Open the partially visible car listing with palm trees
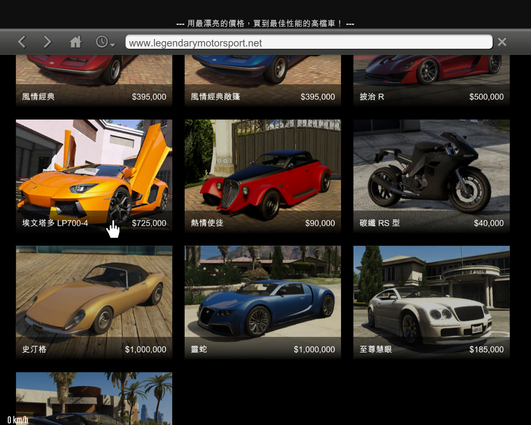Viewport: 531px width, 425px height. point(94,398)
